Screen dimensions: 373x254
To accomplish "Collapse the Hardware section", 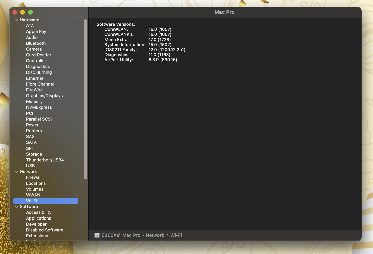I will (x=16, y=20).
